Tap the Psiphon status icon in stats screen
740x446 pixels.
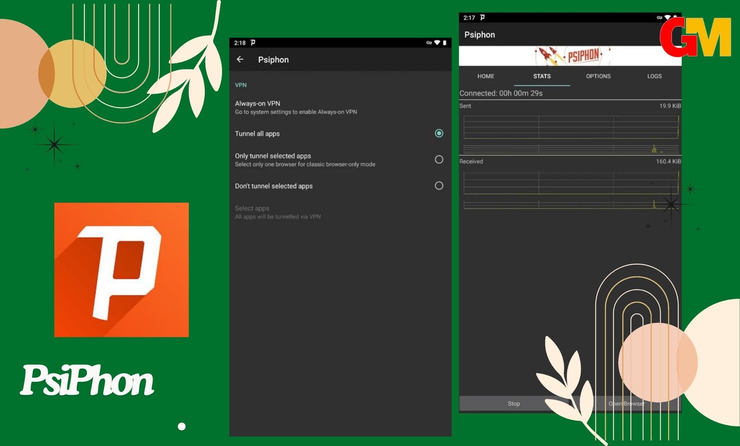[x=482, y=17]
